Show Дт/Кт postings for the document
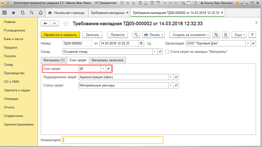 tap(136, 35)
